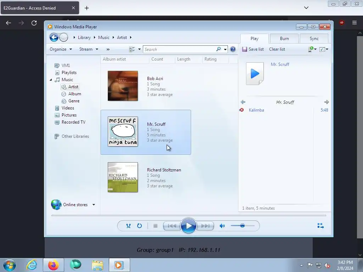Click Clear list
Image resolution: width=363 pixels, height=272 pixels.
click(277, 49)
